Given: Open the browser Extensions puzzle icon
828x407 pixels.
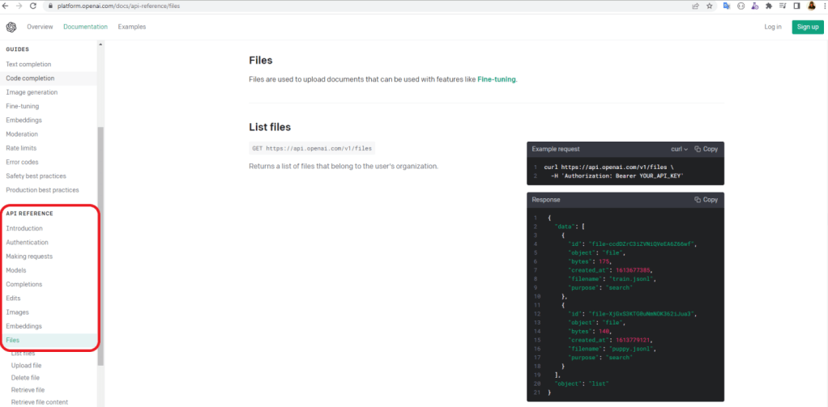Looking at the screenshot, I should tap(768, 6).
